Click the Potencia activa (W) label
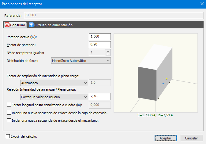The height and width of the screenshot is (144, 206). click(x=22, y=37)
